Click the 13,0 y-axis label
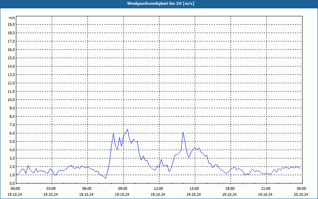This screenshot has height=199, width=318. pos(11,74)
